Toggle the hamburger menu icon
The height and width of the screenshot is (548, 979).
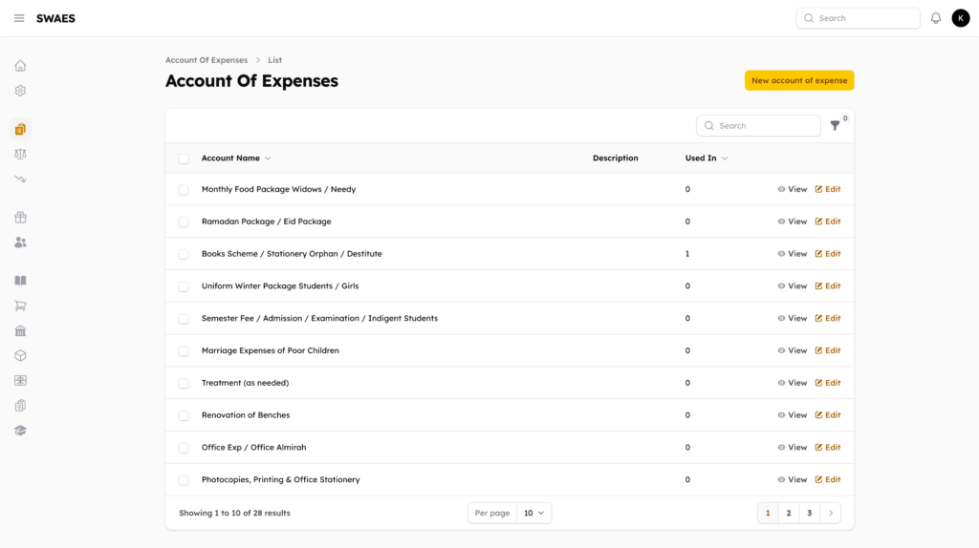pyautogui.click(x=19, y=18)
